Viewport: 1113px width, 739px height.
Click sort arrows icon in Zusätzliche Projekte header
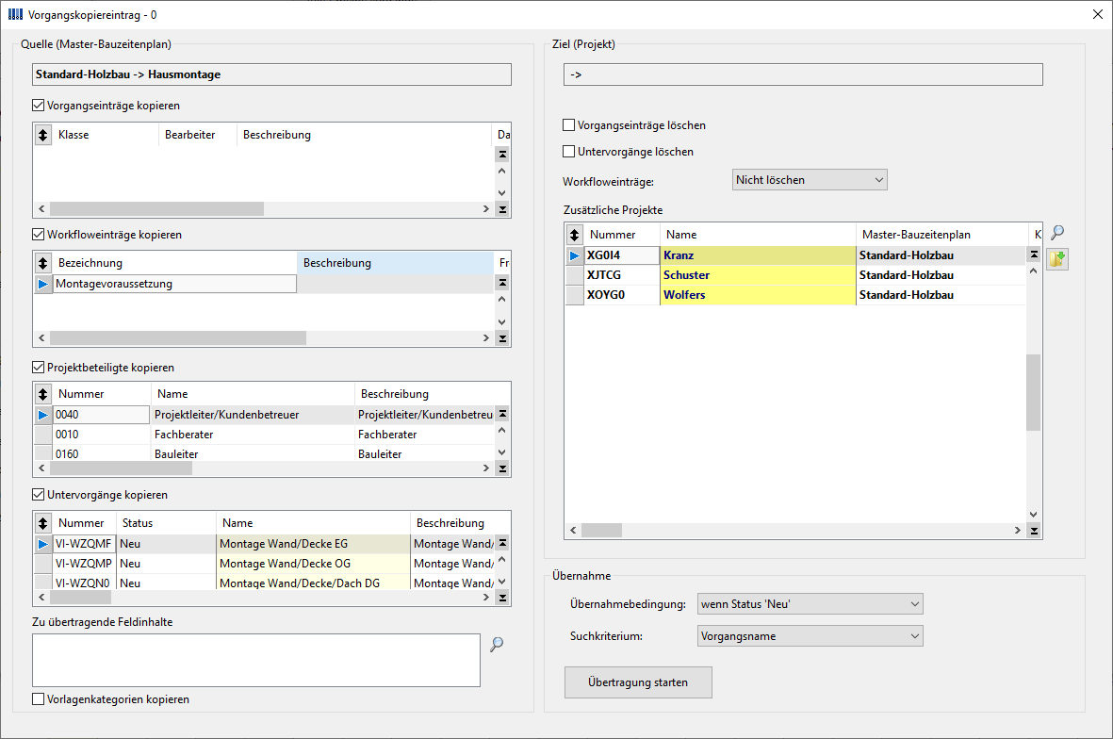tap(575, 235)
